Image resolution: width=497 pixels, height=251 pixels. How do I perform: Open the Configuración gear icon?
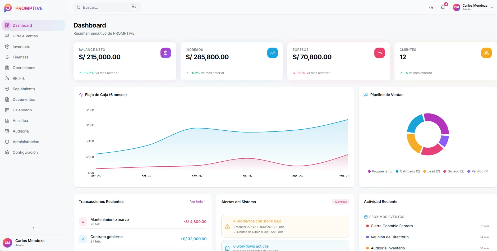7,152
